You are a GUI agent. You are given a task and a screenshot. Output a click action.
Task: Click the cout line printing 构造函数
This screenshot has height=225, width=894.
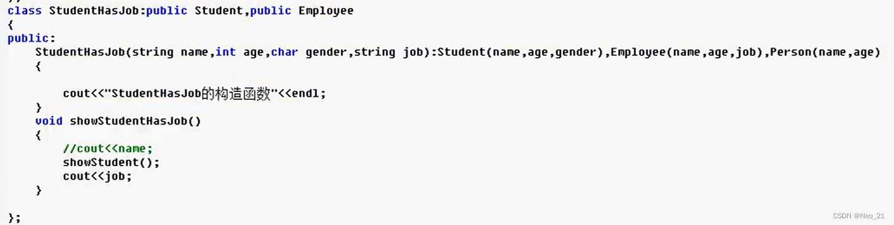tap(194, 94)
